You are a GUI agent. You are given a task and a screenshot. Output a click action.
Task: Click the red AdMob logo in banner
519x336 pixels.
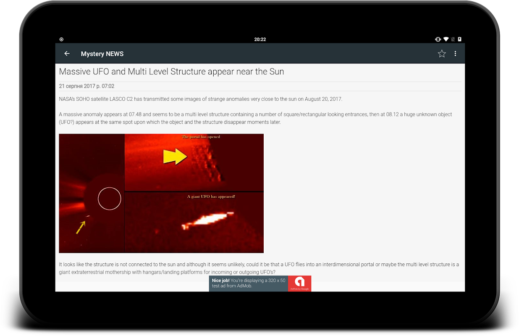299,283
